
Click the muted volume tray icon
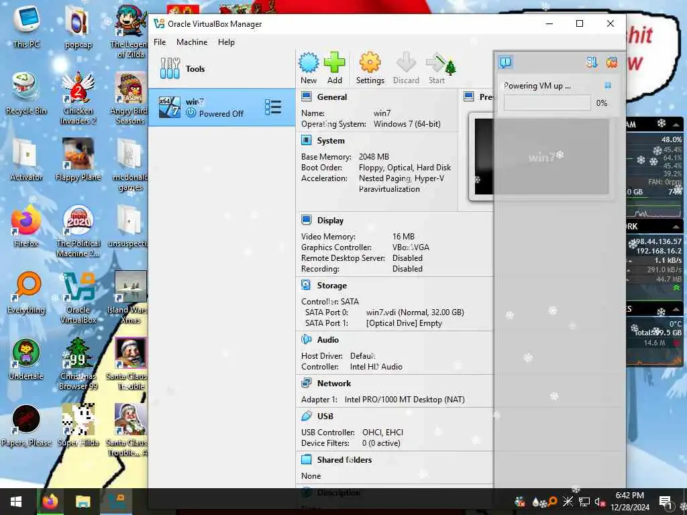(x=600, y=502)
